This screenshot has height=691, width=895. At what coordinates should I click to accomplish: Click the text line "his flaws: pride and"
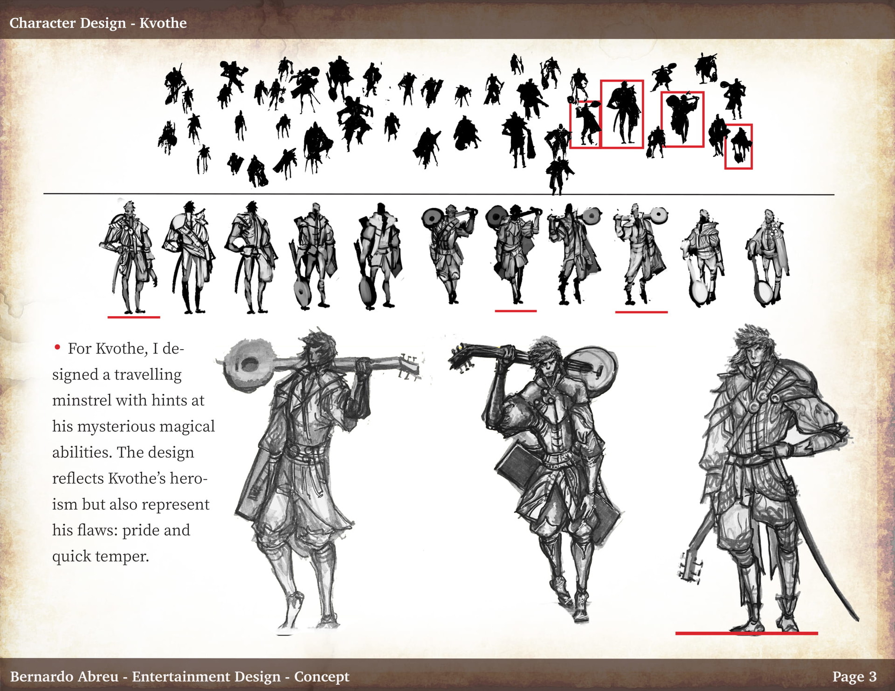[x=121, y=530]
